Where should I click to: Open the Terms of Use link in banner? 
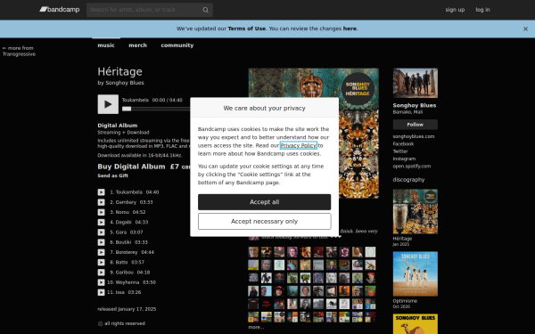246,29
